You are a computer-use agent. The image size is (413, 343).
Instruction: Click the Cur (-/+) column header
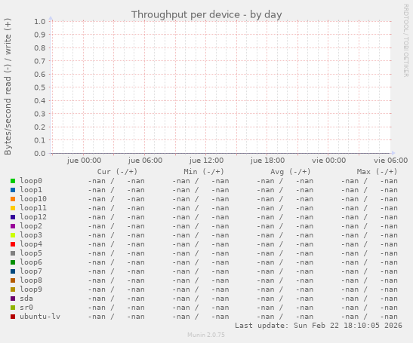click(118, 172)
